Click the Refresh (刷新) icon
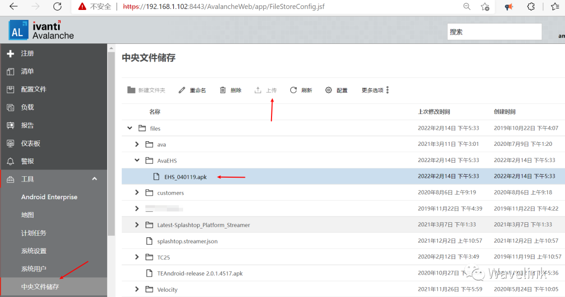Viewport: 565px width, 297px height. (293, 90)
